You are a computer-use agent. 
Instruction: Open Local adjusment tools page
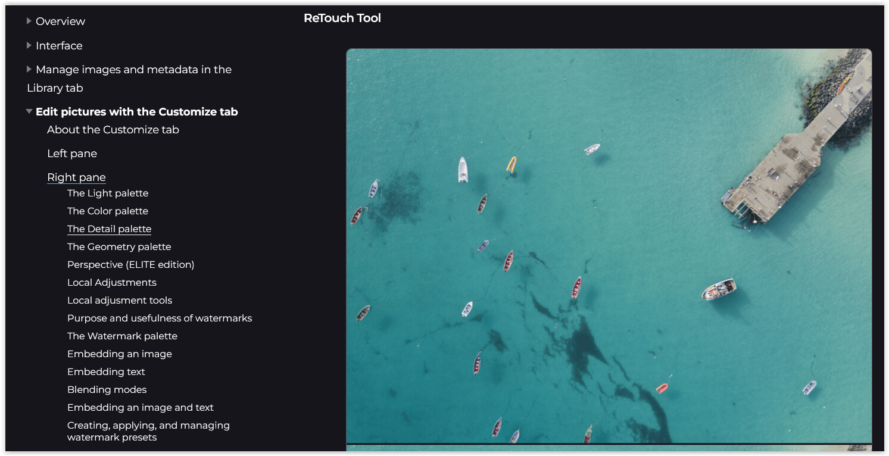pos(120,301)
